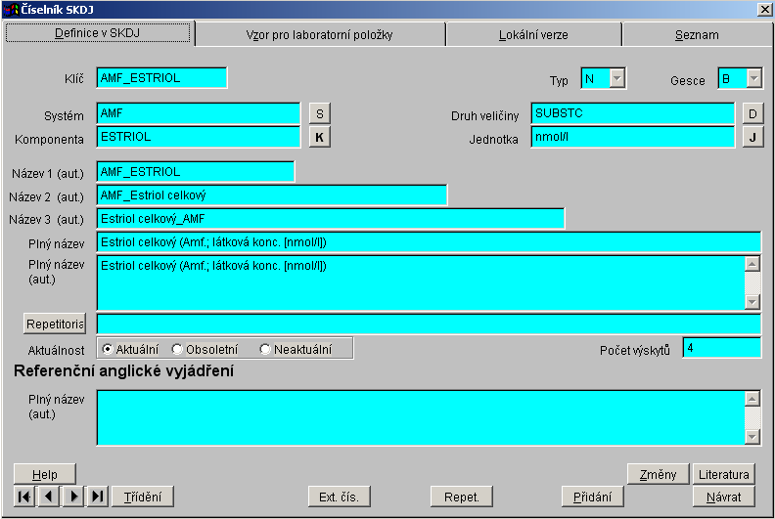Click the S button beside Systém

tap(319, 113)
